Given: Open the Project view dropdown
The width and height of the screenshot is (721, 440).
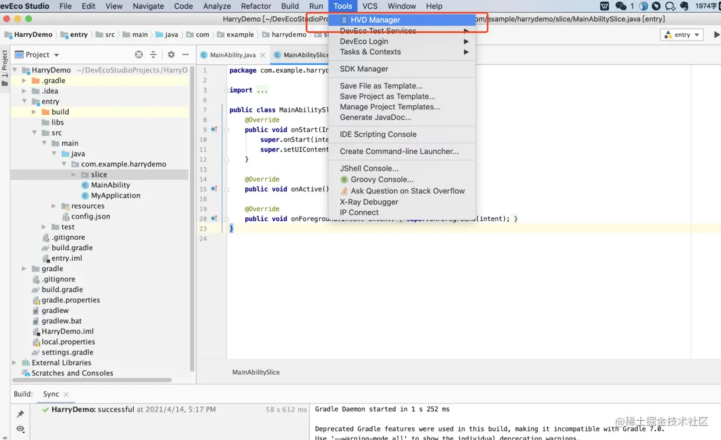Looking at the screenshot, I should coord(56,55).
